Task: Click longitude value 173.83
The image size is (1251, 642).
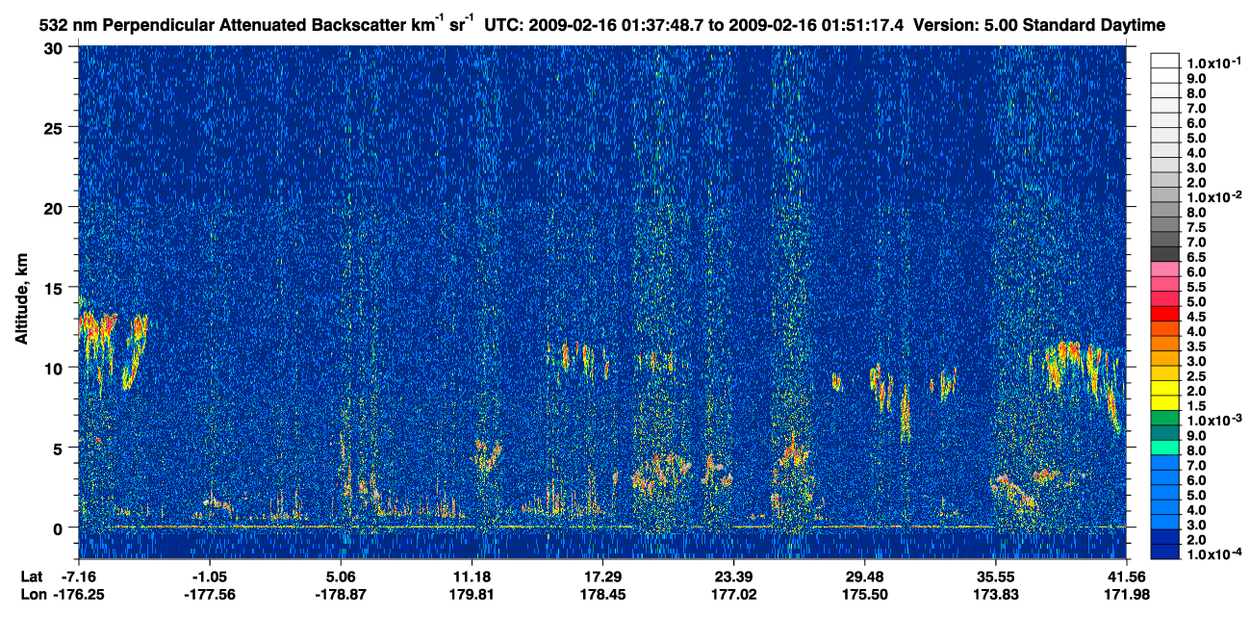Action: pyautogui.click(x=995, y=595)
